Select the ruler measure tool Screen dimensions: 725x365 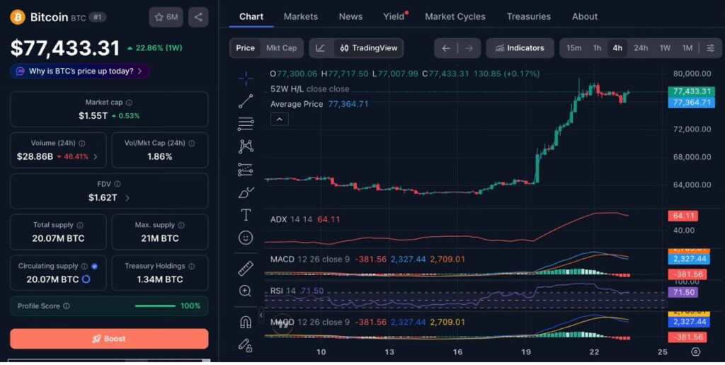246,268
